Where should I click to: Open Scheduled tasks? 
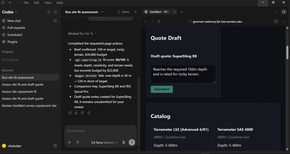pyautogui.click(x=14, y=35)
